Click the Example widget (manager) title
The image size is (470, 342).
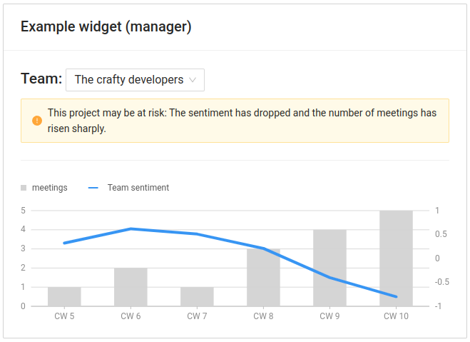[x=106, y=27]
